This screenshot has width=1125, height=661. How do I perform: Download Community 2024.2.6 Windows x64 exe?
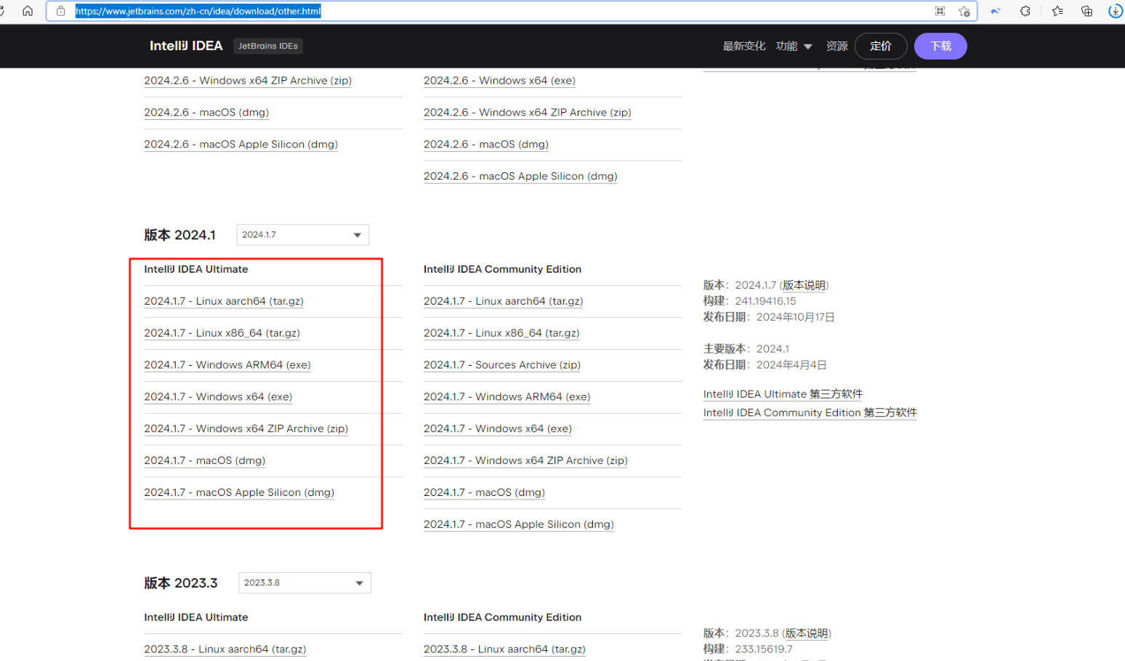(499, 81)
